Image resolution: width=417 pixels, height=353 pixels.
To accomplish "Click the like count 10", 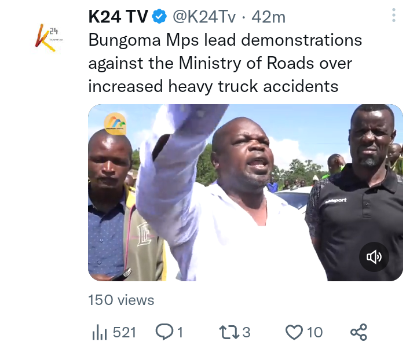I will [314, 332].
